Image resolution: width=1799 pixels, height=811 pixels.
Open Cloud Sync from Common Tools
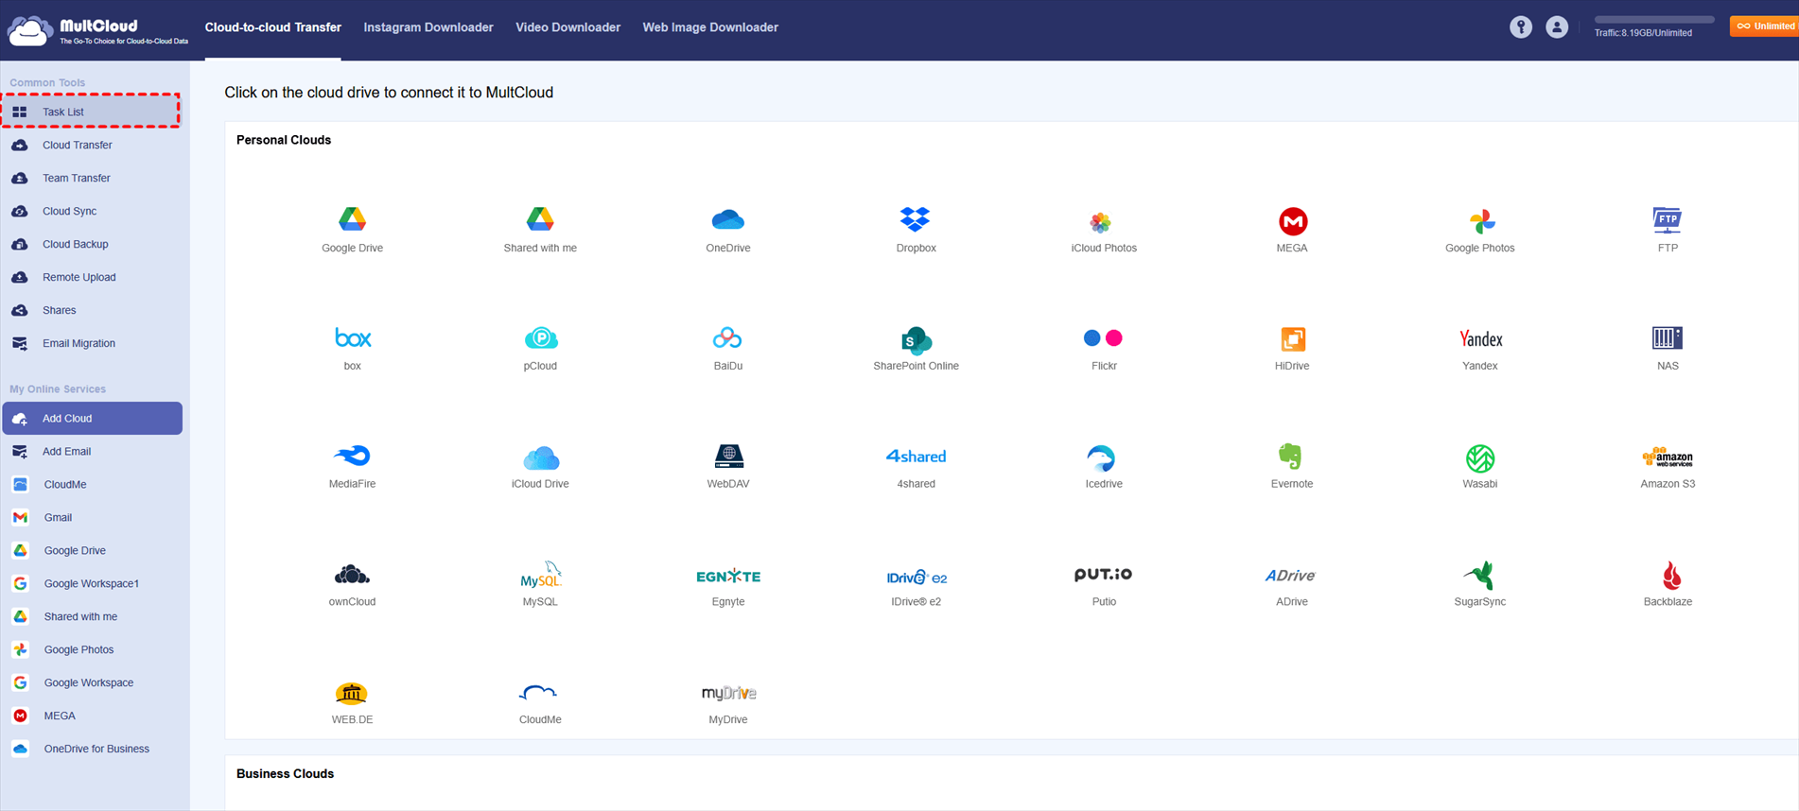[x=69, y=211]
